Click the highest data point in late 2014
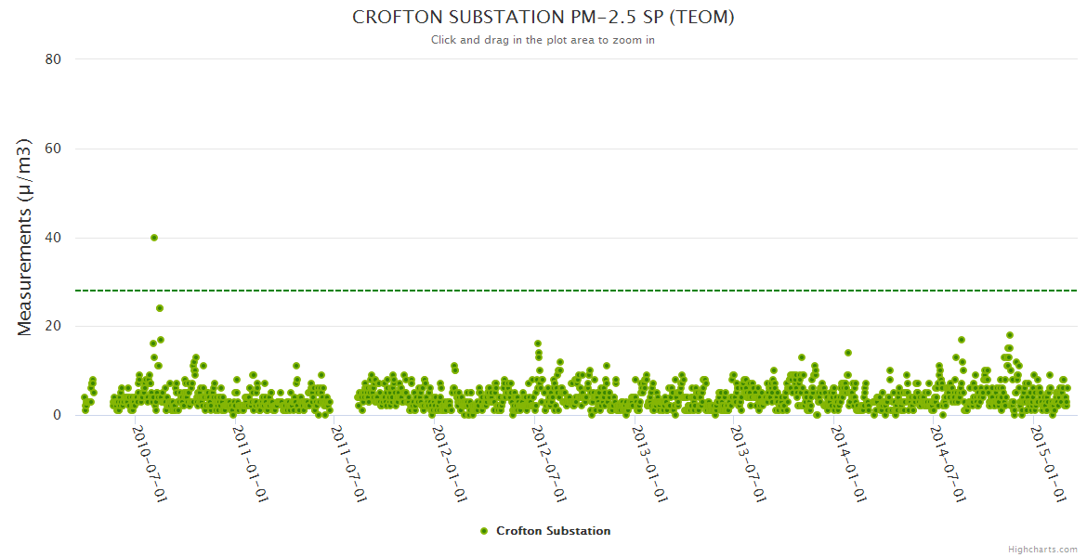This screenshot has height=557, width=1087. pyautogui.click(x=1010, y=335)
